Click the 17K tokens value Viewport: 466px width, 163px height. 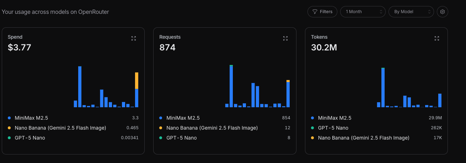point(438,138)
